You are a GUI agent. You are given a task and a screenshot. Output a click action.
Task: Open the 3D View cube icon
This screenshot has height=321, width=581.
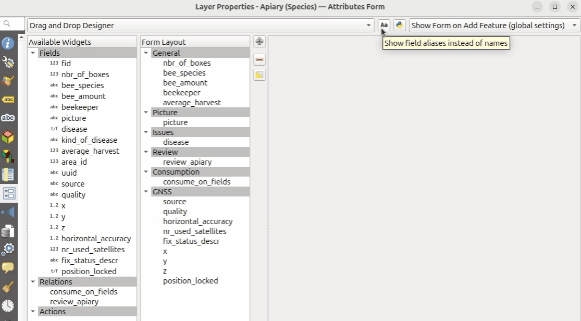click(8, 137)
